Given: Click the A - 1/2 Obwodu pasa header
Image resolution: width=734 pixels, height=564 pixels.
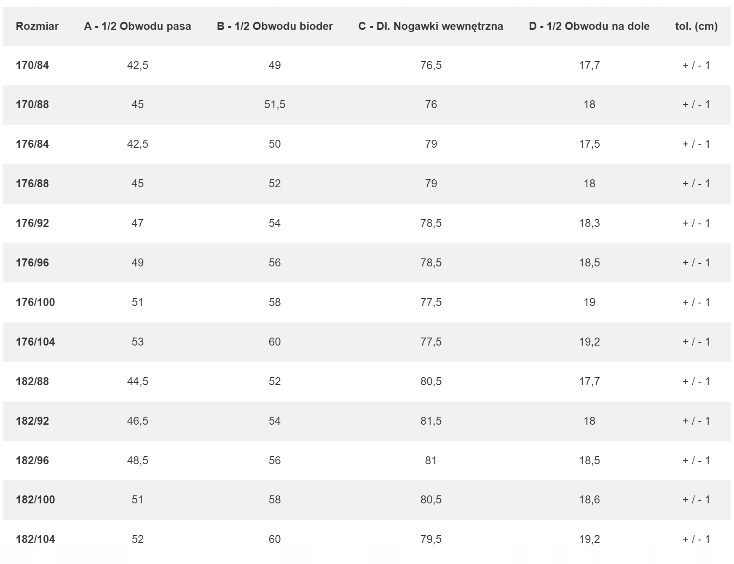Looking at the screenshot, I should [137, 26].
